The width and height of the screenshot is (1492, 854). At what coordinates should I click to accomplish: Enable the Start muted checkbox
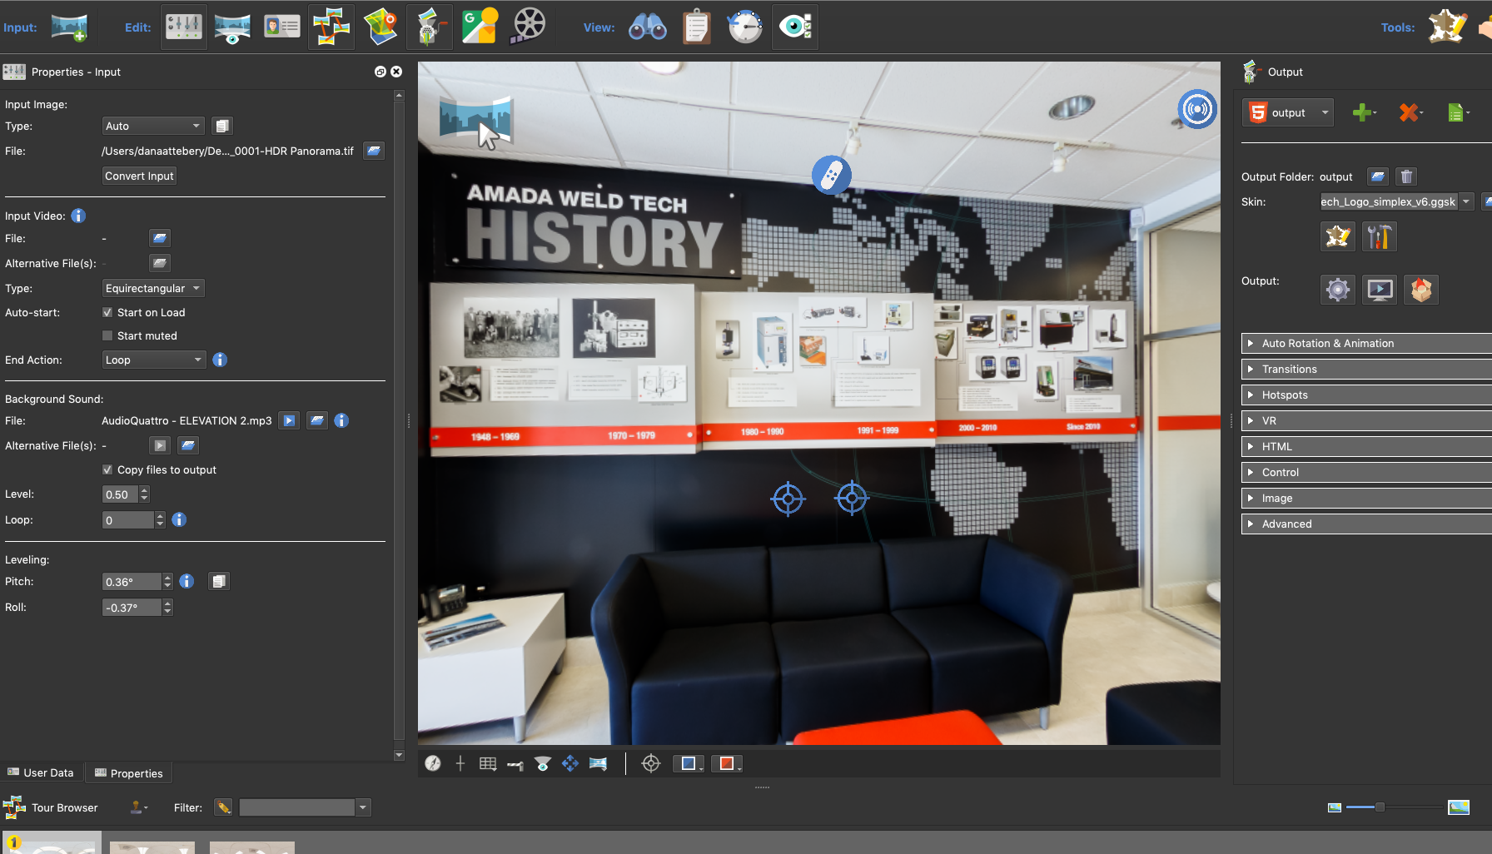[107, 336]
